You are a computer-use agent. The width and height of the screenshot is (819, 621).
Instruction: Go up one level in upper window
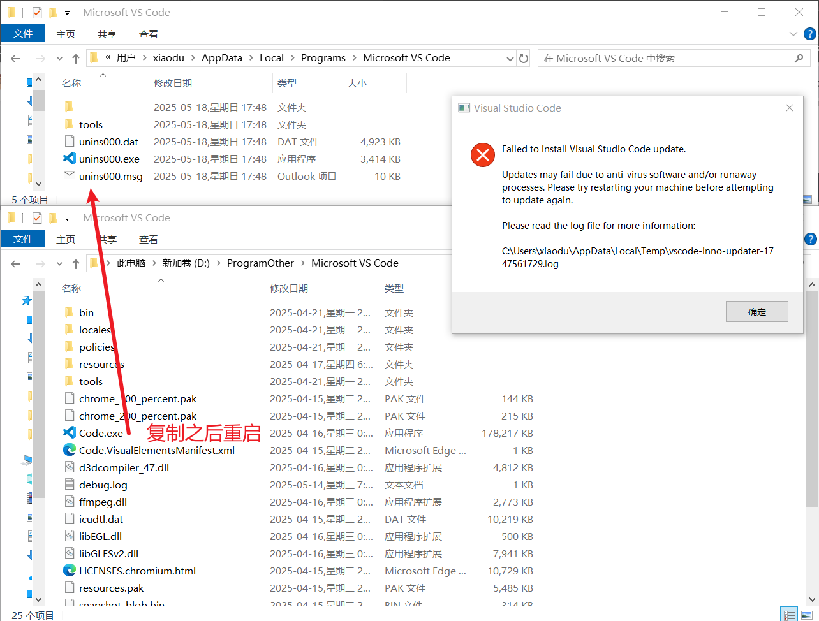pyautogui.click(x=76, y=58)
